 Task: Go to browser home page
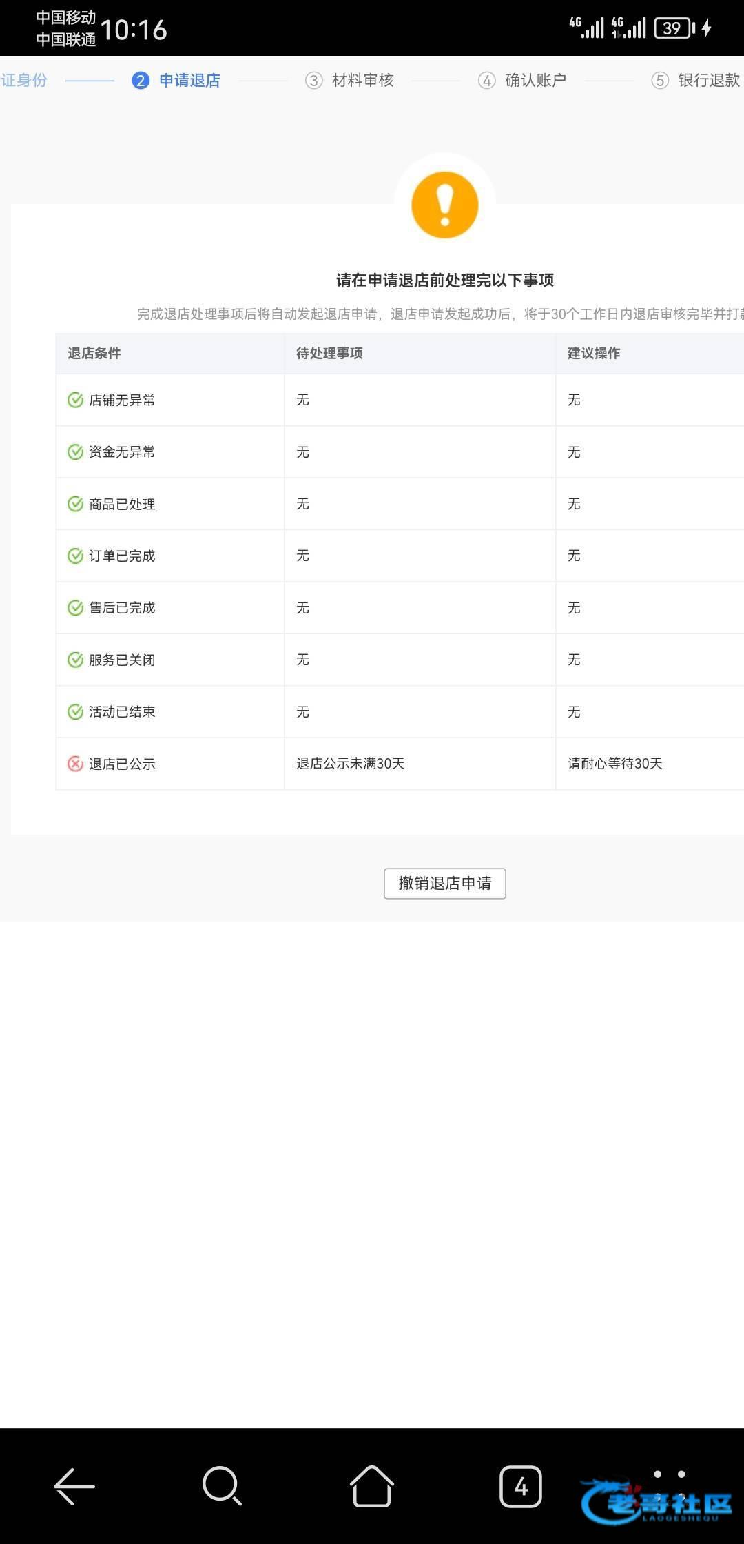pos(372,1486)
